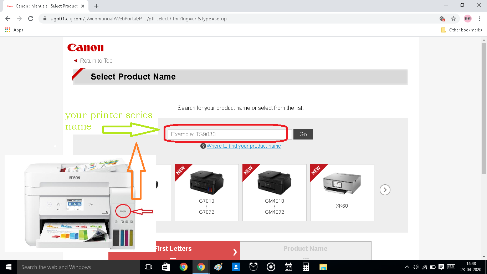Open Other bookmarks folder
This screenshot has height=274, width=487.
461,30
